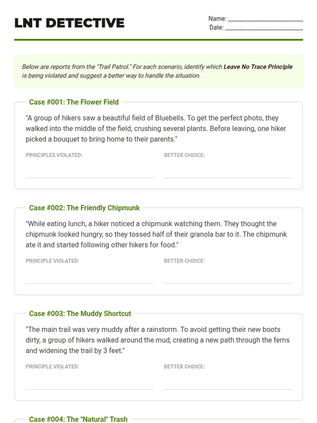Click Principles Violated line in Case #001
This screenshot has height=423, width=317.
click(89, 171)
